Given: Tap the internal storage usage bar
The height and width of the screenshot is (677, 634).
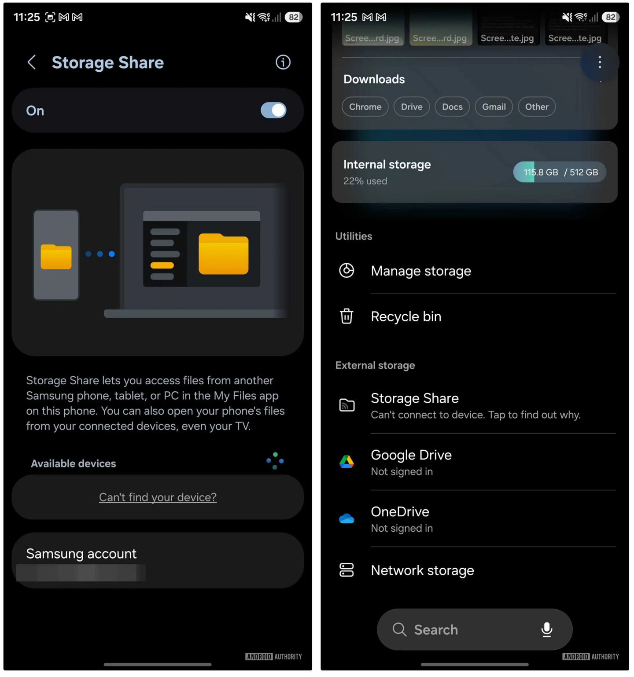Looking at the screenshot, I should 560,172.
